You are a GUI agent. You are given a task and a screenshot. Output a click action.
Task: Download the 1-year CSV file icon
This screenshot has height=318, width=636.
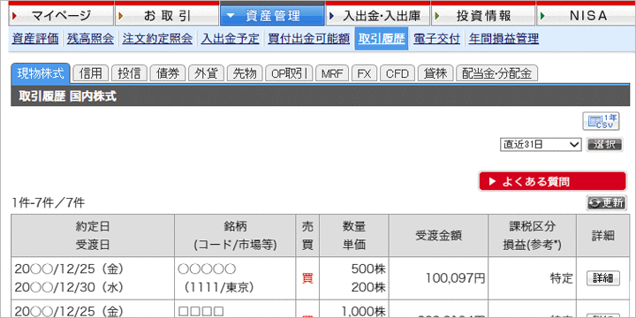602,122
